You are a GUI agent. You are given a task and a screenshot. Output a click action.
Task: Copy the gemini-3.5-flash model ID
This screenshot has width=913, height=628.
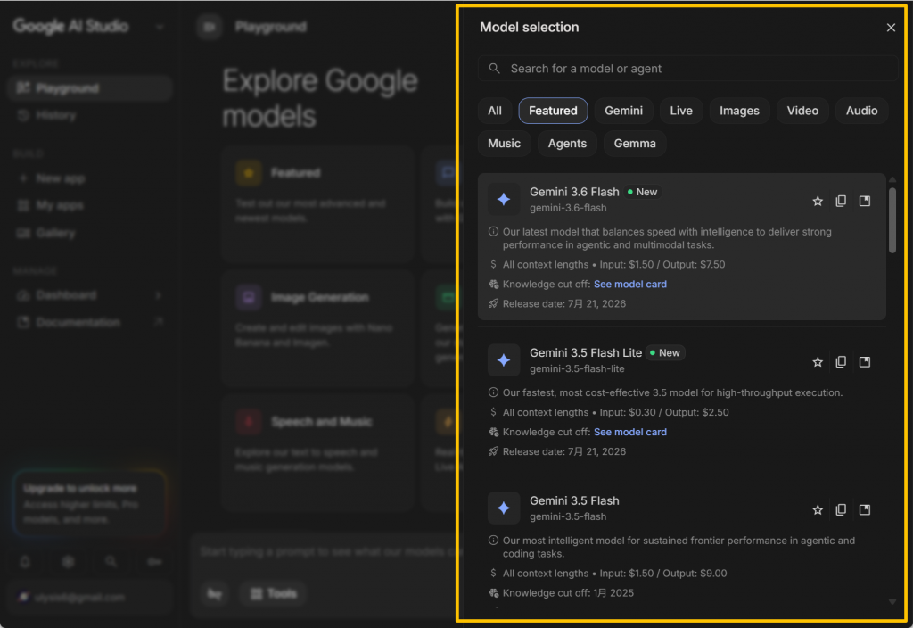click(841, 509)
